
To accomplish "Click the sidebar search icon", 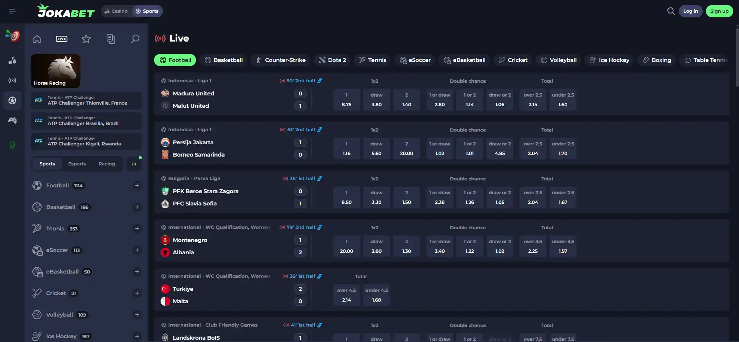I will pos(135,39).
